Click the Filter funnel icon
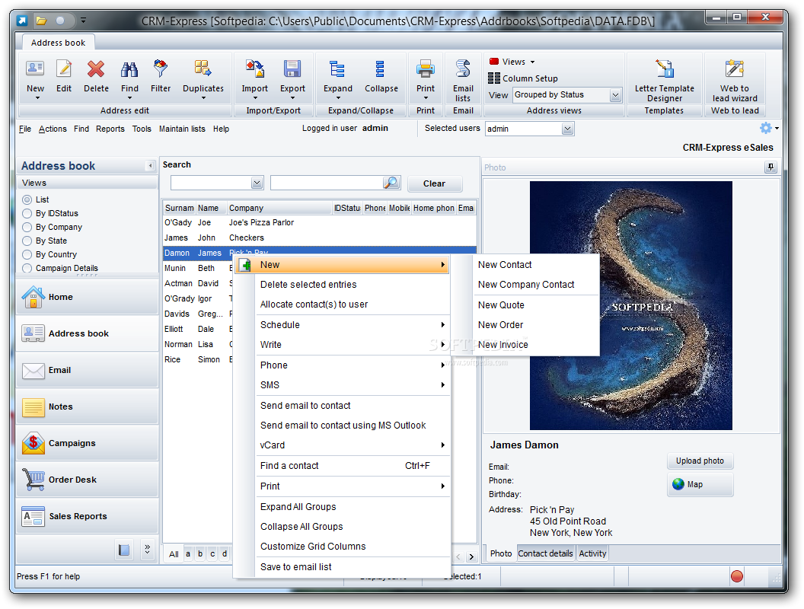The width and height of the screenshot is (804, 609). (x=161, y=69)
